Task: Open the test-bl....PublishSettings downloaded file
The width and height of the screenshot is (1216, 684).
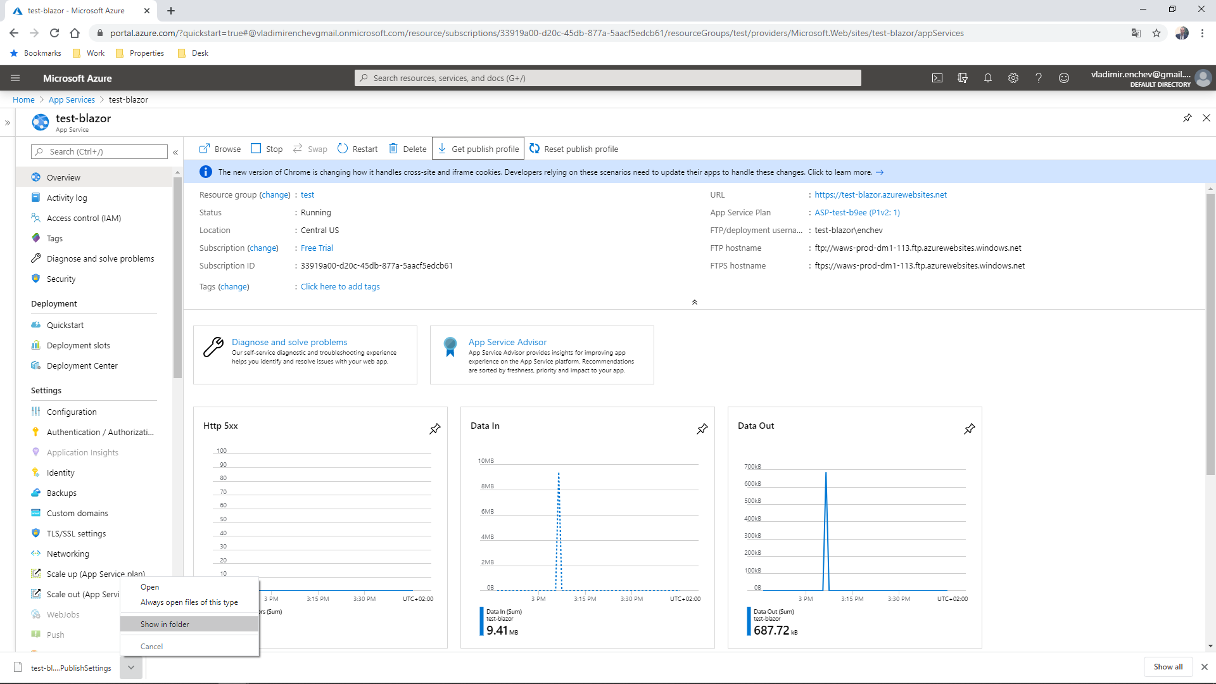Action: click(x=63, y=668)
